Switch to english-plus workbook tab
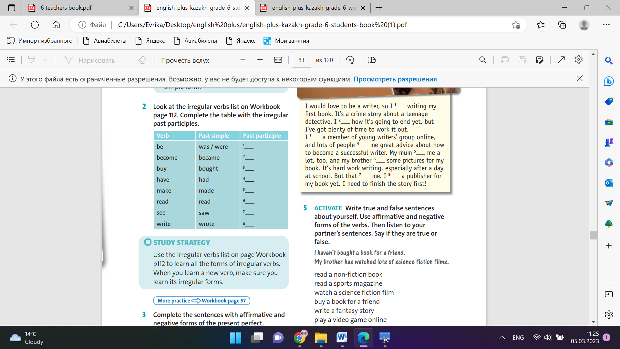The image size is (620, 349). [x=313, y=8]
